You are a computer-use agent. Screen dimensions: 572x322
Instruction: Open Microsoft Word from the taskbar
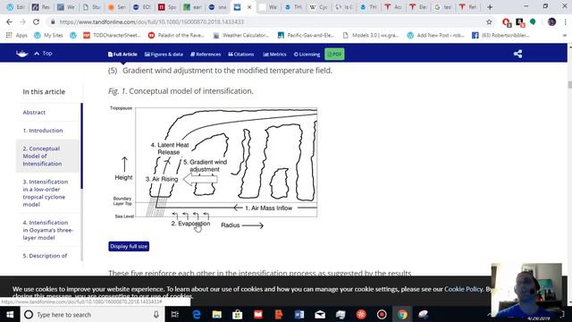point(299,314)
